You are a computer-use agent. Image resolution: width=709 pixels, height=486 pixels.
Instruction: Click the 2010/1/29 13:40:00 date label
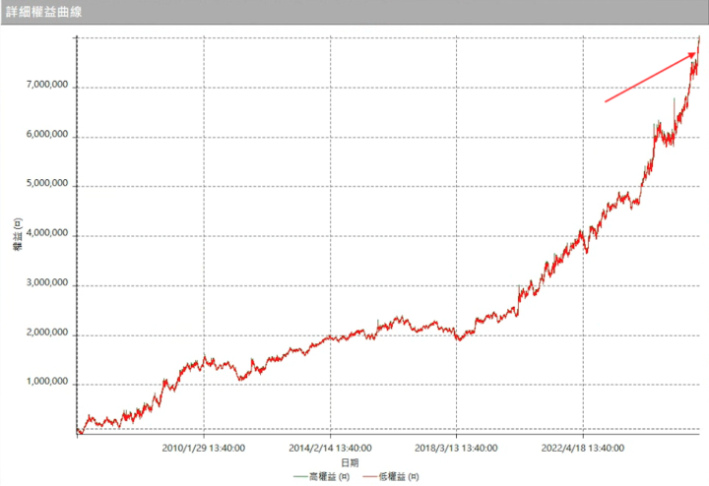pos(204,448)
